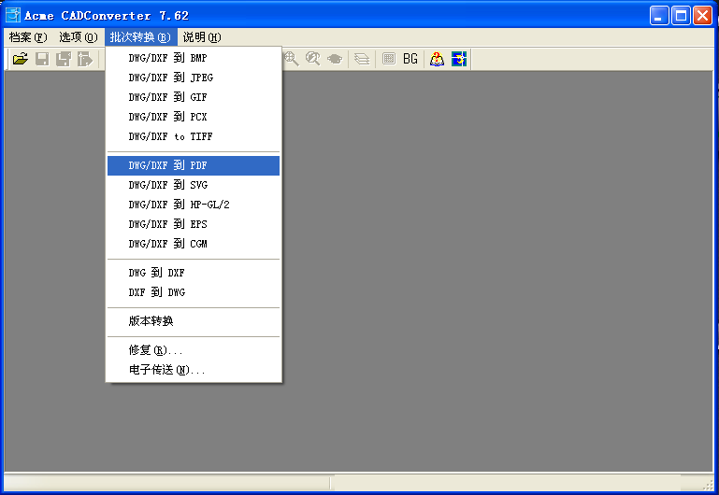Choose DWG/DXF 到 EPS
This screenshot has width=719, height=495.
194,224
